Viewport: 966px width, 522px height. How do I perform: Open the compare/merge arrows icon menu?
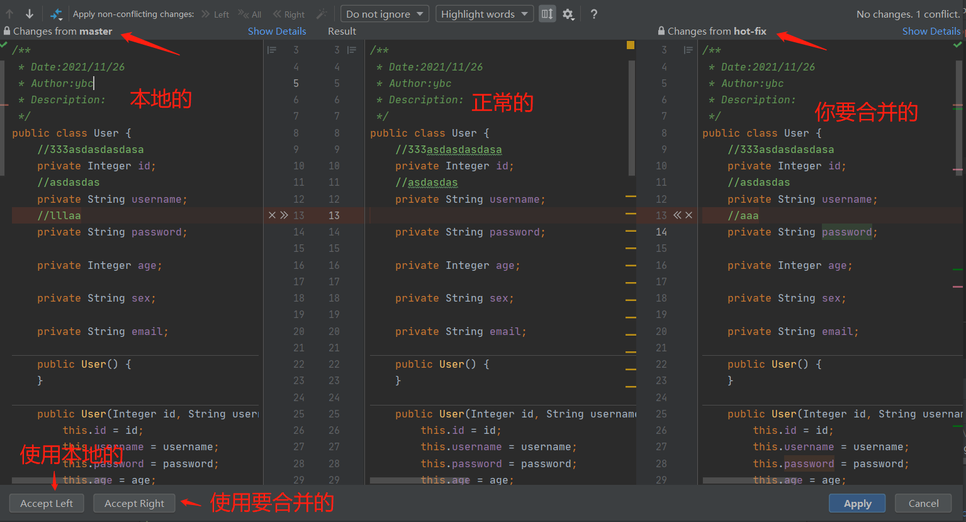tap(56, 14)
